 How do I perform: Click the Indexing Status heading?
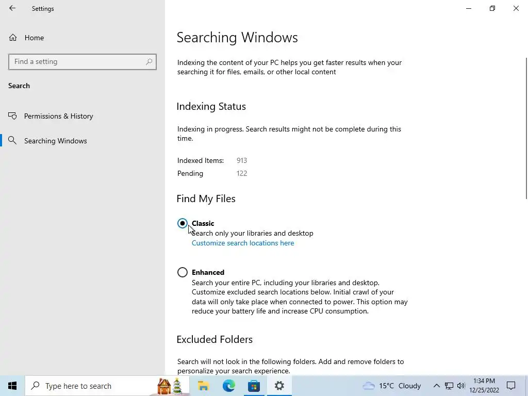(211, 106)
